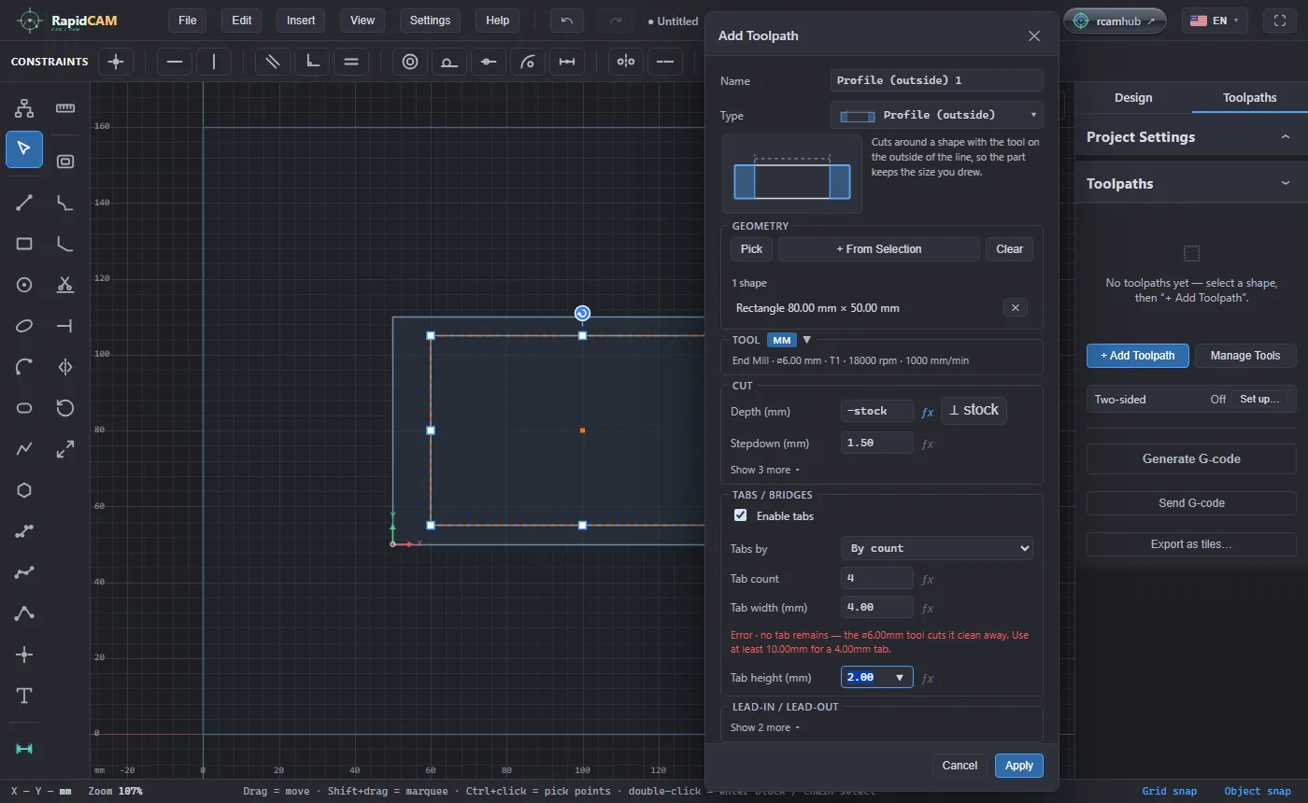
Task: Apply the equal constraint
Action: (x=351, y=62)
